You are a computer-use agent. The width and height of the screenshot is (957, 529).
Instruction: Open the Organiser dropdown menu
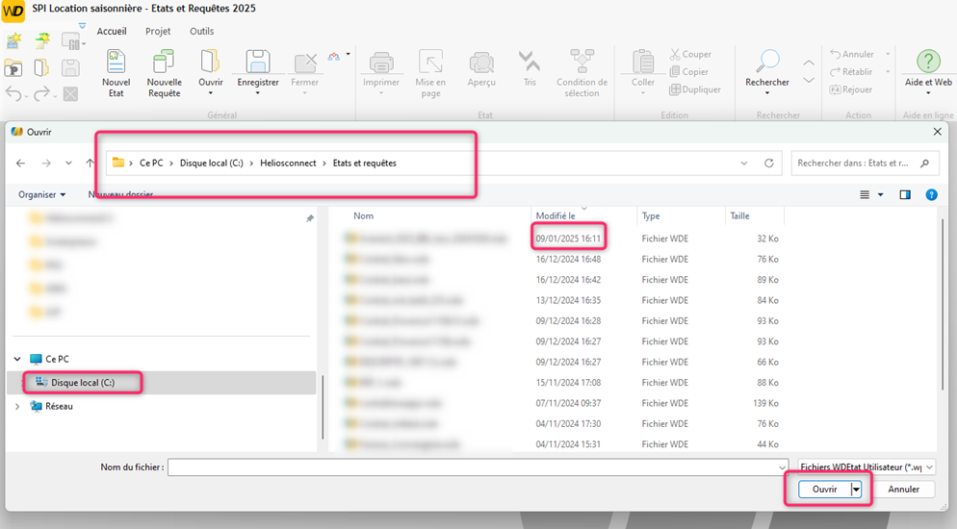coord(41,194)
